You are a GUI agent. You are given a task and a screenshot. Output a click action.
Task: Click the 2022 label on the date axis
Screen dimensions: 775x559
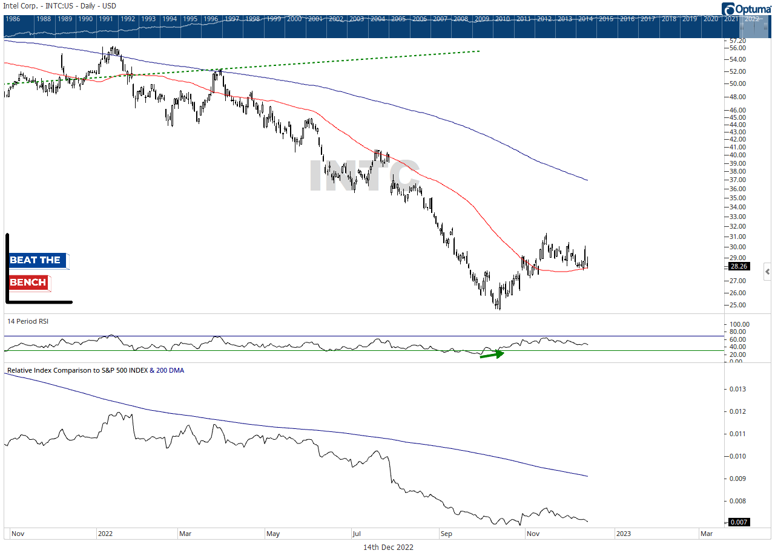[x=107, y=534]
